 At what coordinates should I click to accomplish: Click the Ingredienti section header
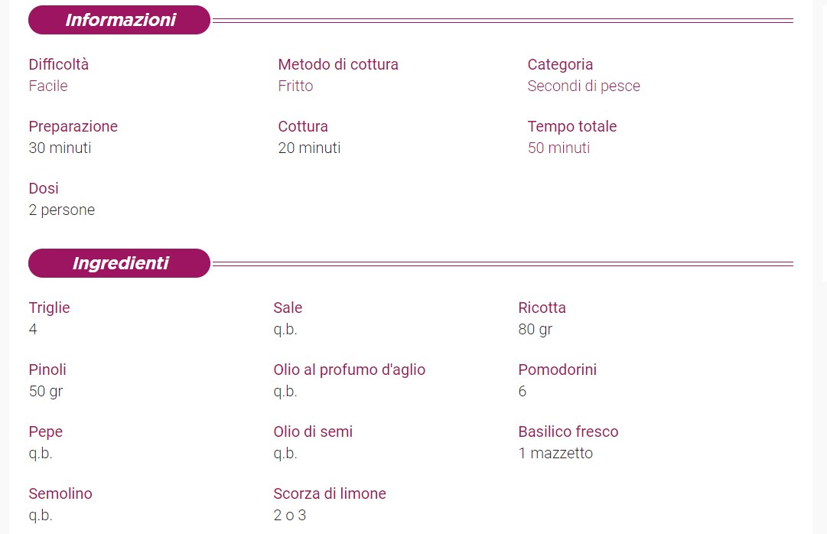pyautogui.click(x=120, y=263)
